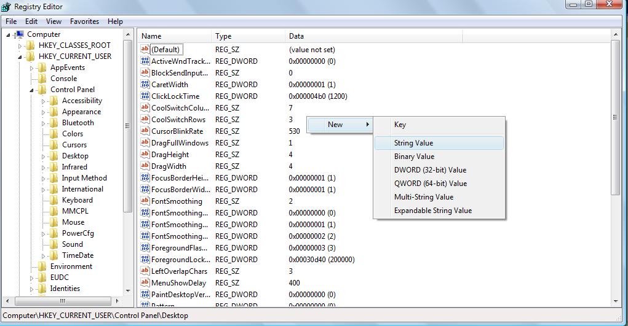Open the Edit menu

coord(31,21)
